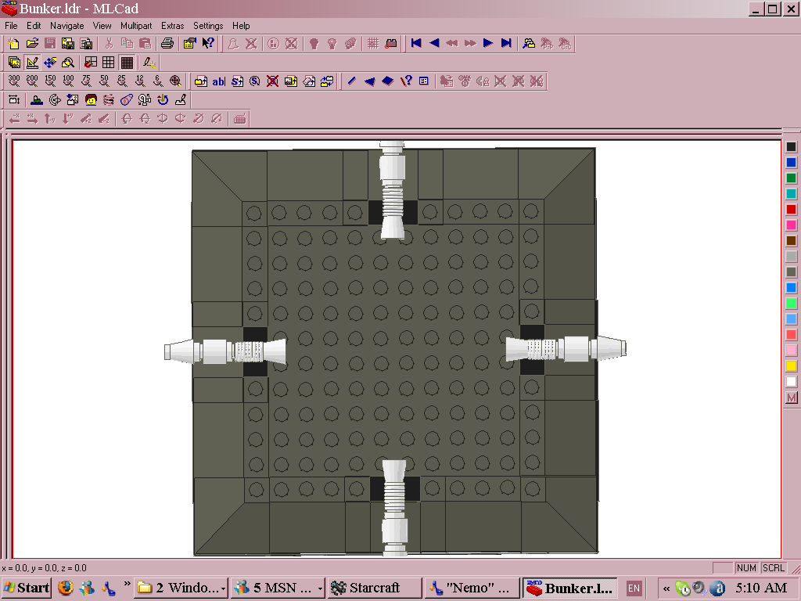Expand hidden system tray icons
The width and height of the screenshot is (801, 601).
(666, 588)
